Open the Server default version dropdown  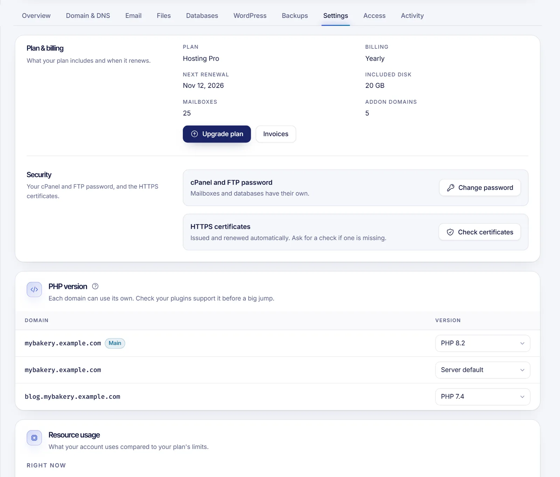[483, 370]
